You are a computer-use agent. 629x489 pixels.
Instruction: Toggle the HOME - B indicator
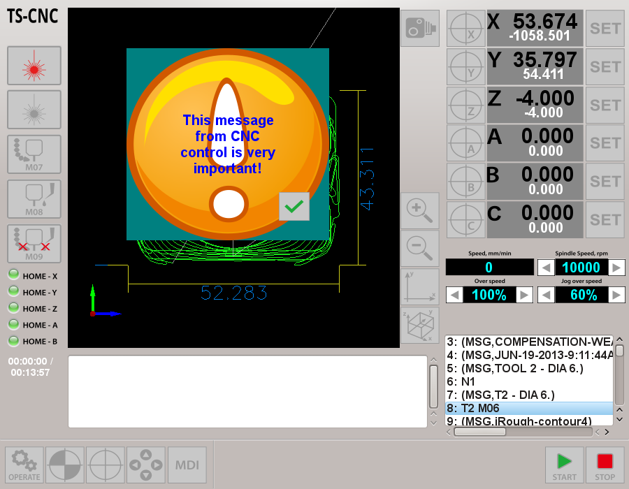click(x=13, y=341)
